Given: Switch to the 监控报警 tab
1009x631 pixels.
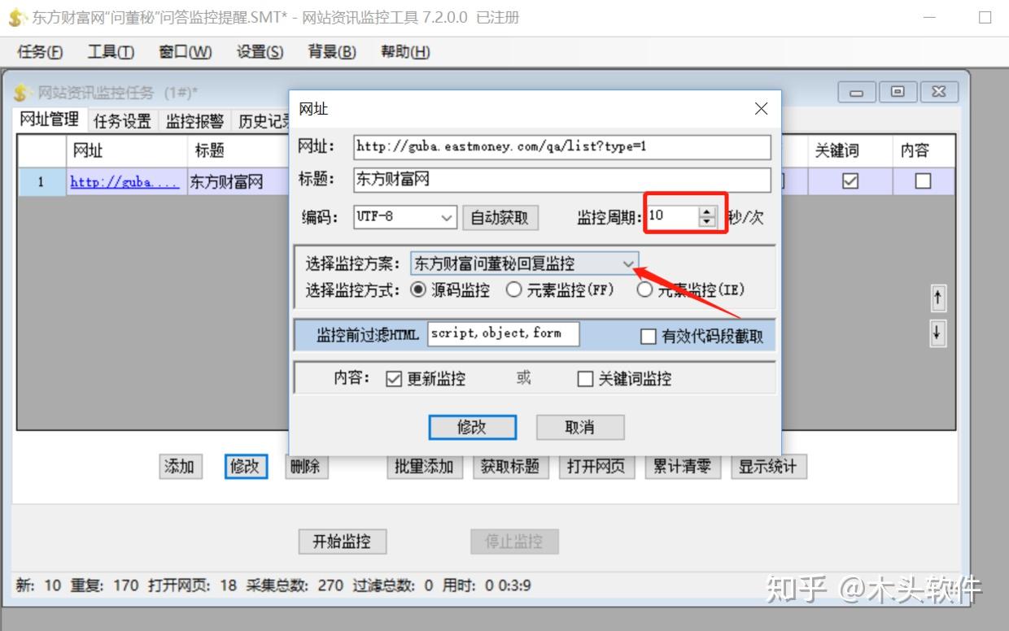Looking at the screenshot, I should tap(194, 121).
